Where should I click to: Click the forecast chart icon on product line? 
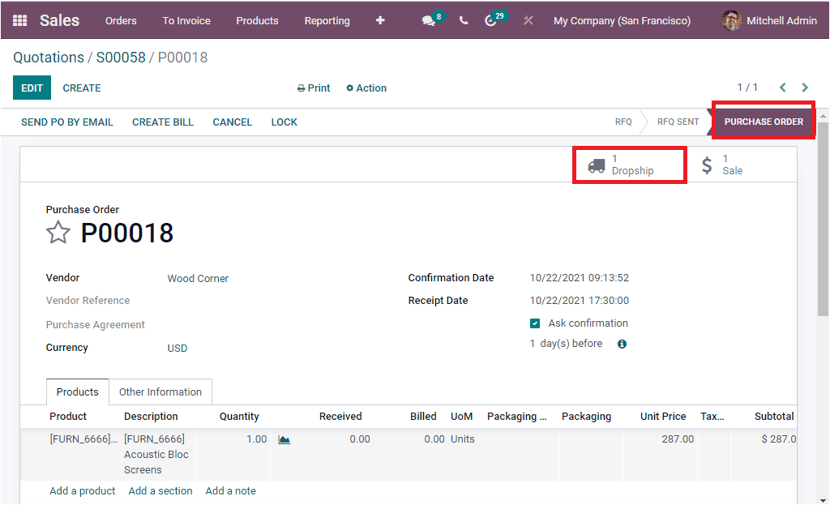(285, 439)
